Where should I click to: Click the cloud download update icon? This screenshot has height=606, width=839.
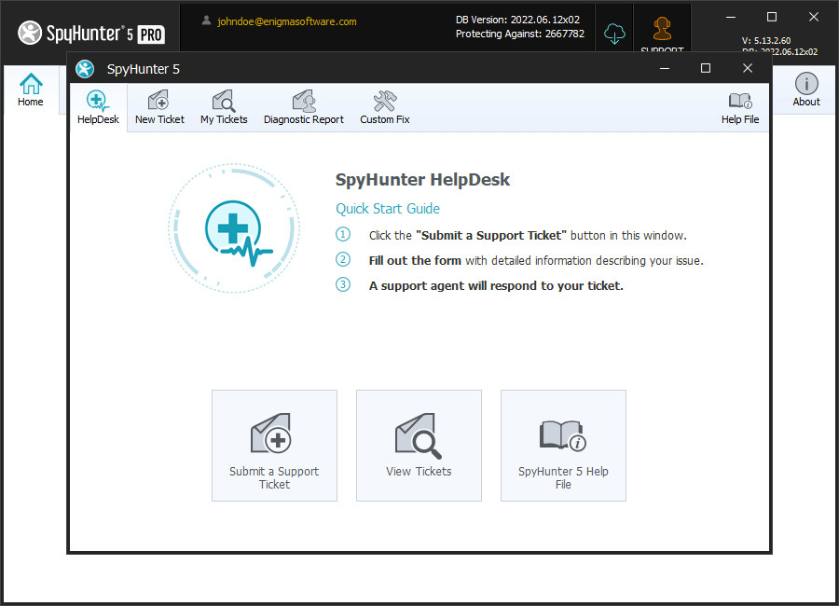614,34
